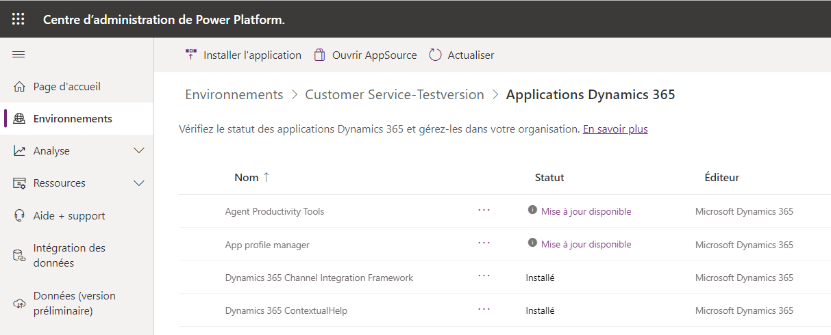The image size is (831, 335).
Task: Open Données (version préliminaire) in sidebar
Action: (x=74, y=304)
